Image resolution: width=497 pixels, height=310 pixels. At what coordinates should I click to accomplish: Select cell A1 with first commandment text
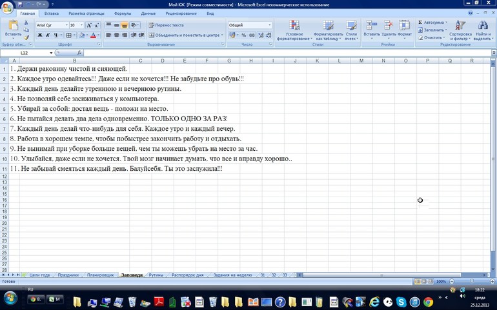14,69
